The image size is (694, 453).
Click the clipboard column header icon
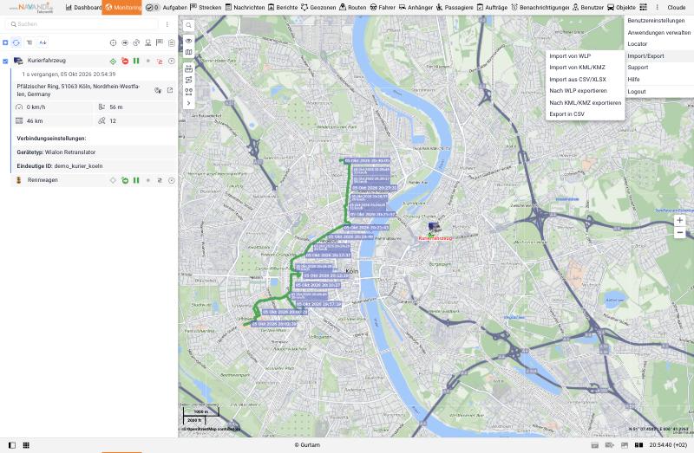171,42
